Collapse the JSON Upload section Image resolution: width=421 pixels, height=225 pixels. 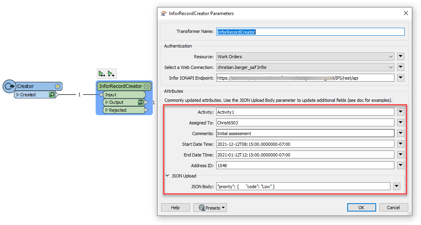point(167,176)
